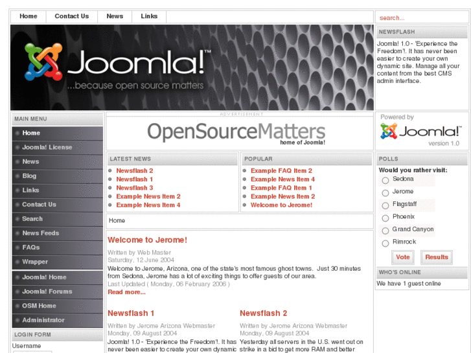The image size is (471, 353).
Task: Click the 'Saturday, 12 June 2004' date text
Action: click(x=141, y=260)
